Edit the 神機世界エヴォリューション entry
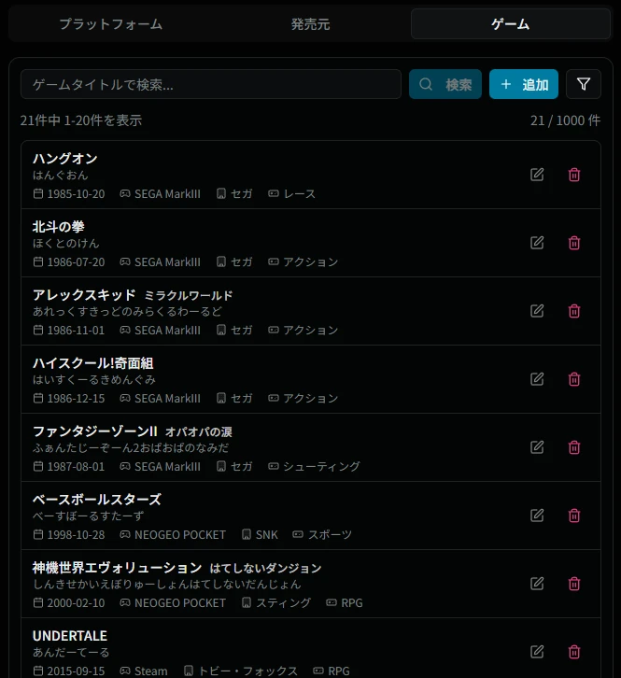 point(537,584)
